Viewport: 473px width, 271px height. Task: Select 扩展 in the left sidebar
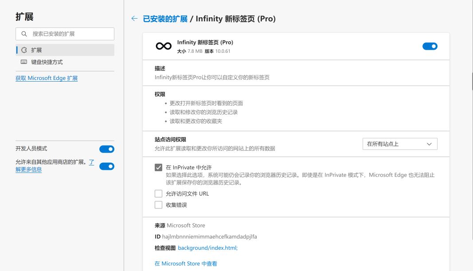(65, 50)
